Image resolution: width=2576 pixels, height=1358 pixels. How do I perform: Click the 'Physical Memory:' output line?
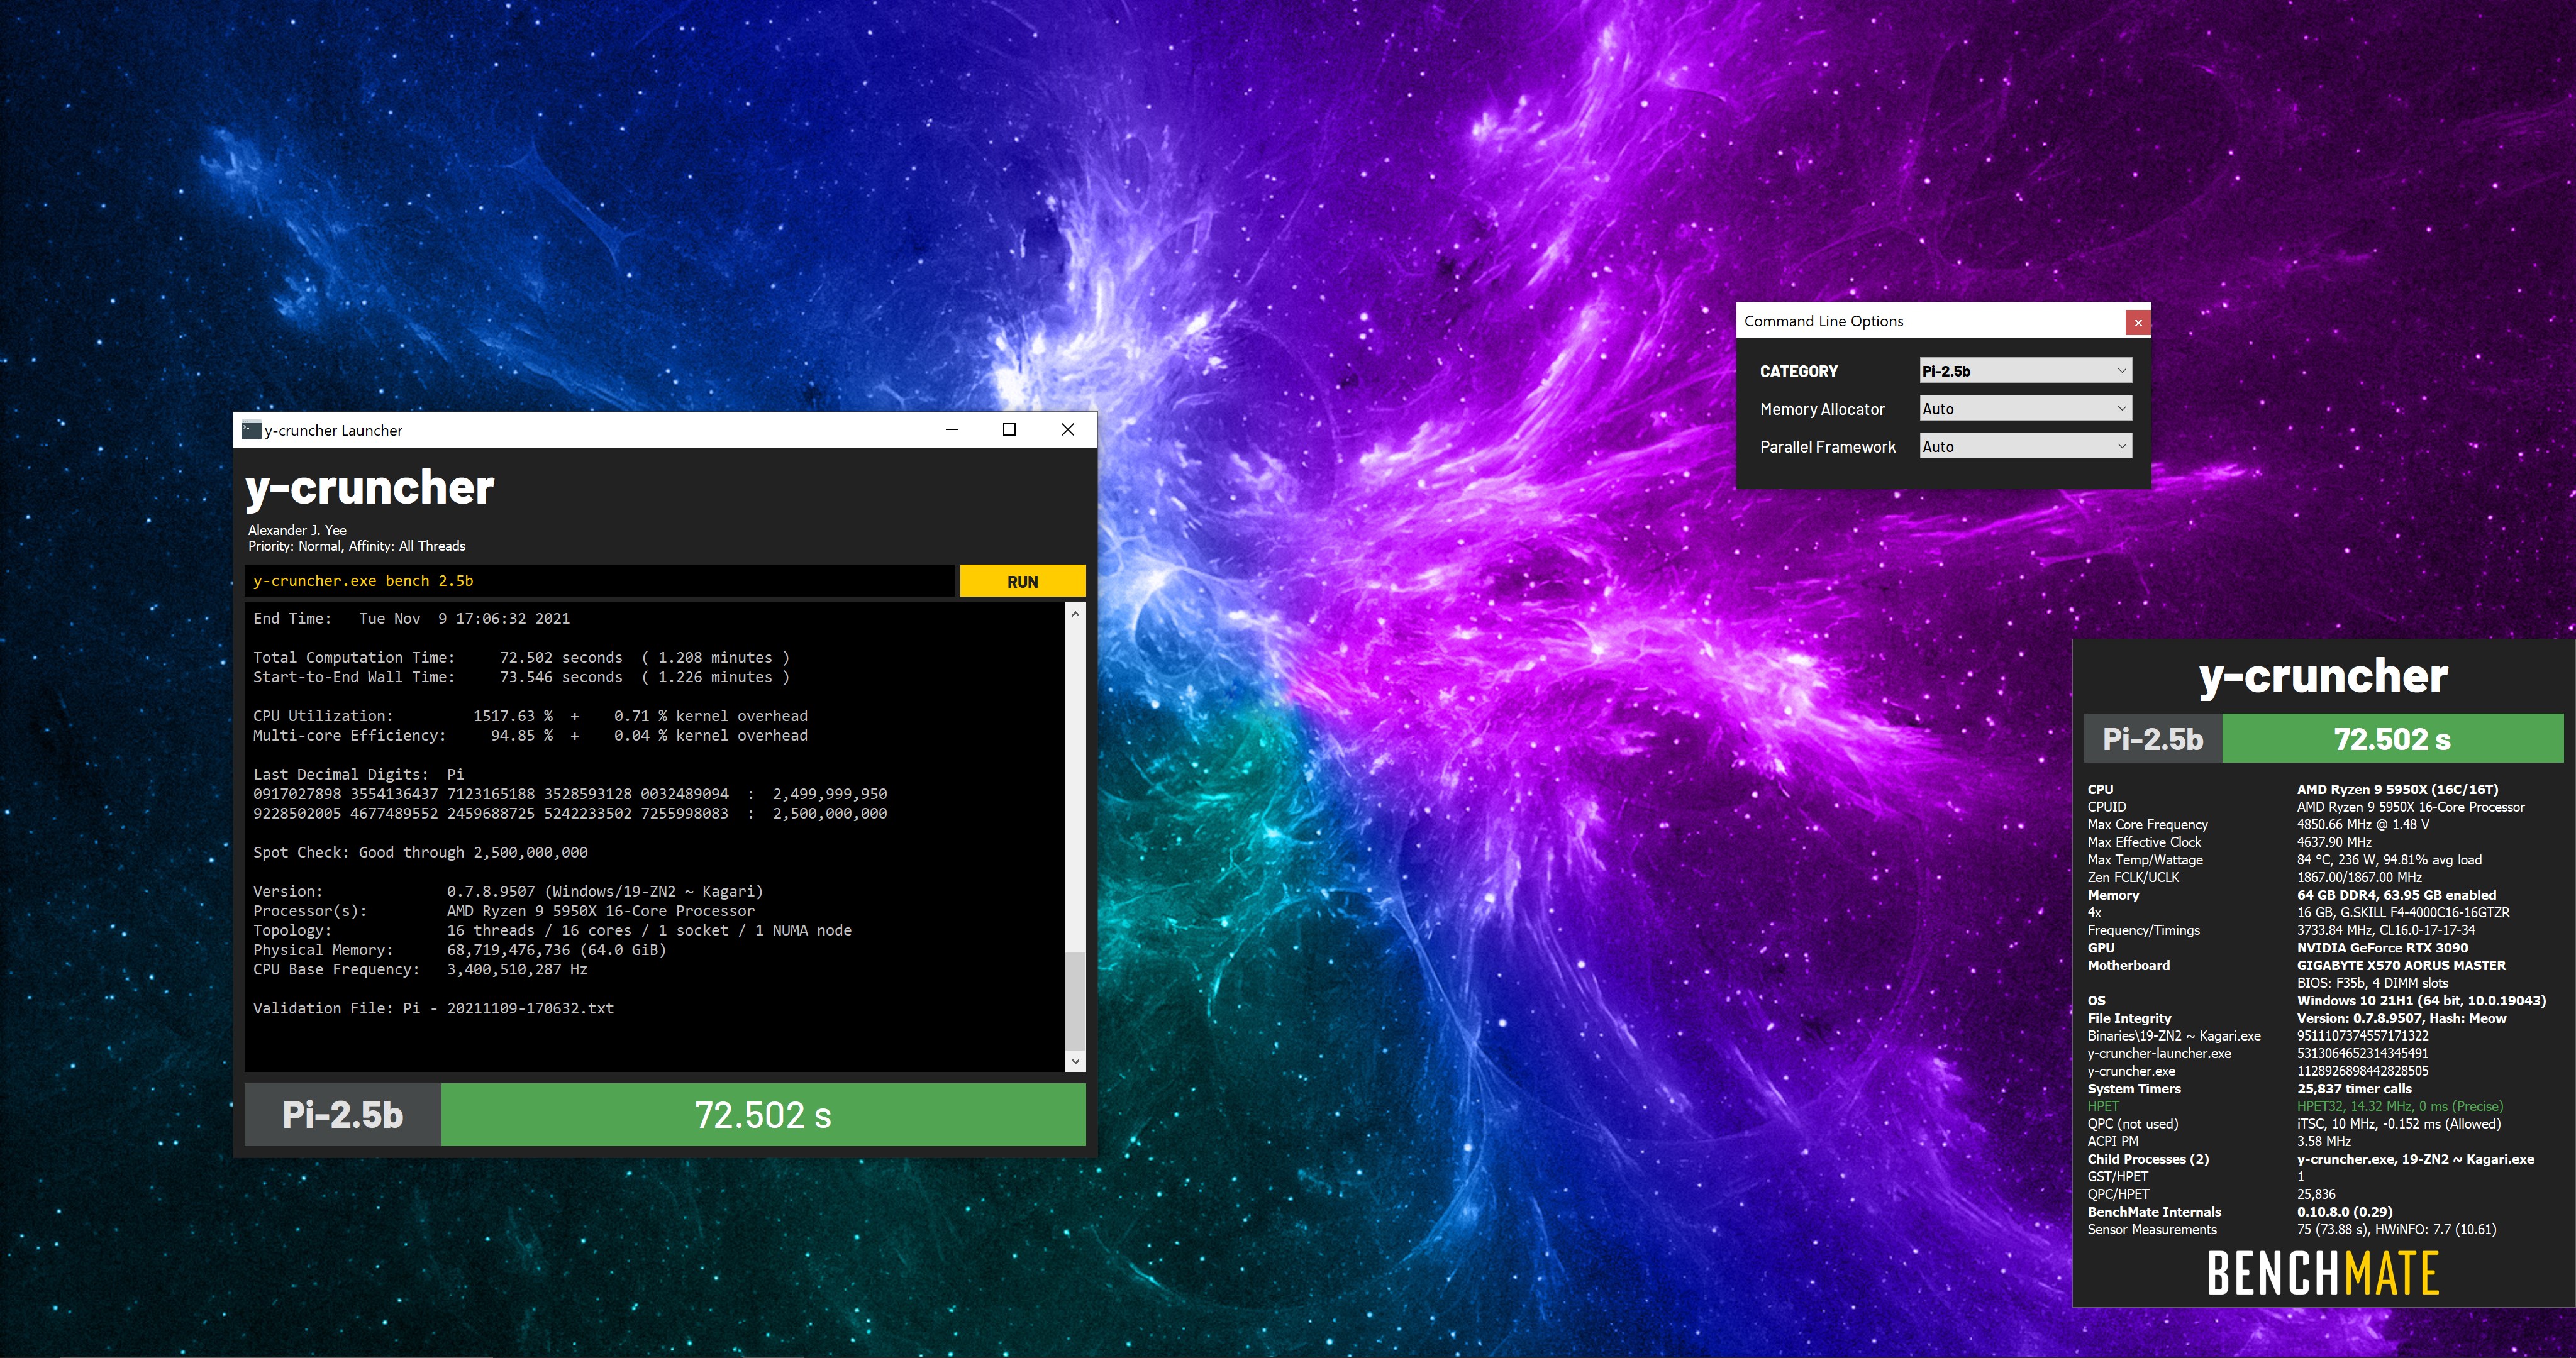[459, 950]
